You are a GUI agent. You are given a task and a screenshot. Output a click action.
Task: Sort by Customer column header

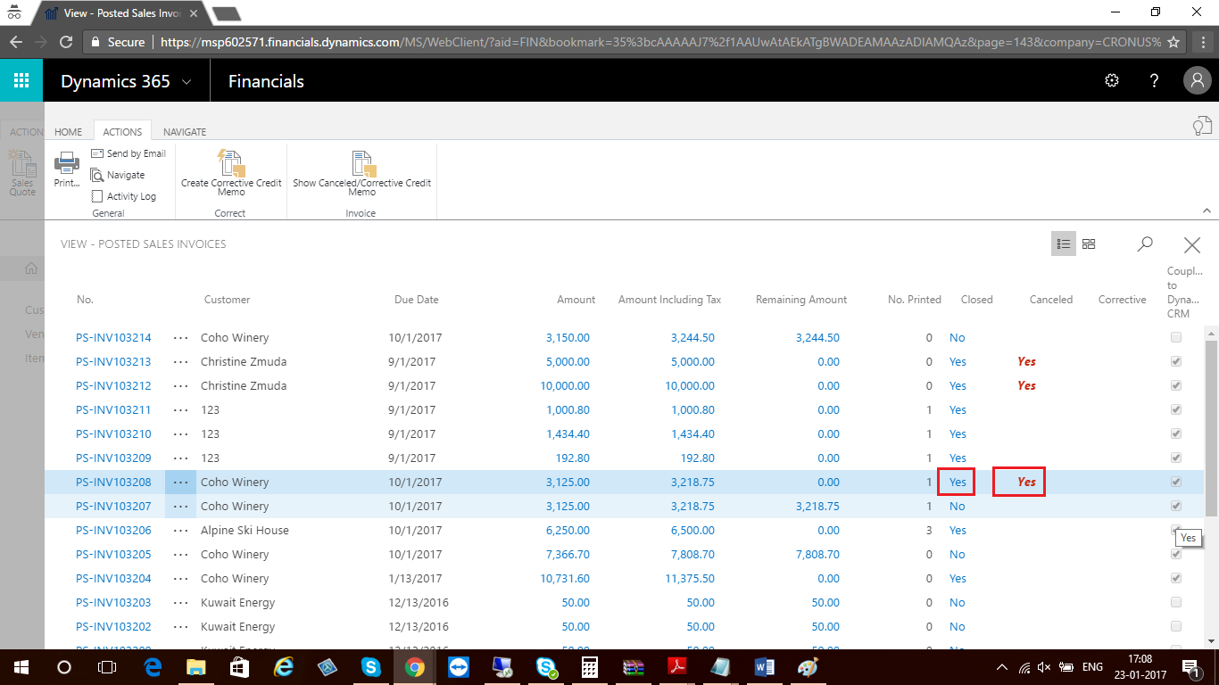(x=227, y=300)
